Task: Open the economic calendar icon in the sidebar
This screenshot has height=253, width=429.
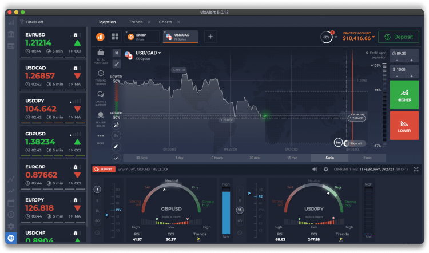Action: point(11,203)
